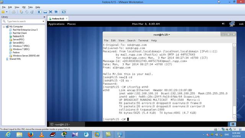Open the terminal File menu

point(106,41)
